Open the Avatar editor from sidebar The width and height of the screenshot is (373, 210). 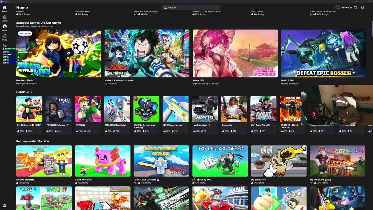[x=5, y=28]
